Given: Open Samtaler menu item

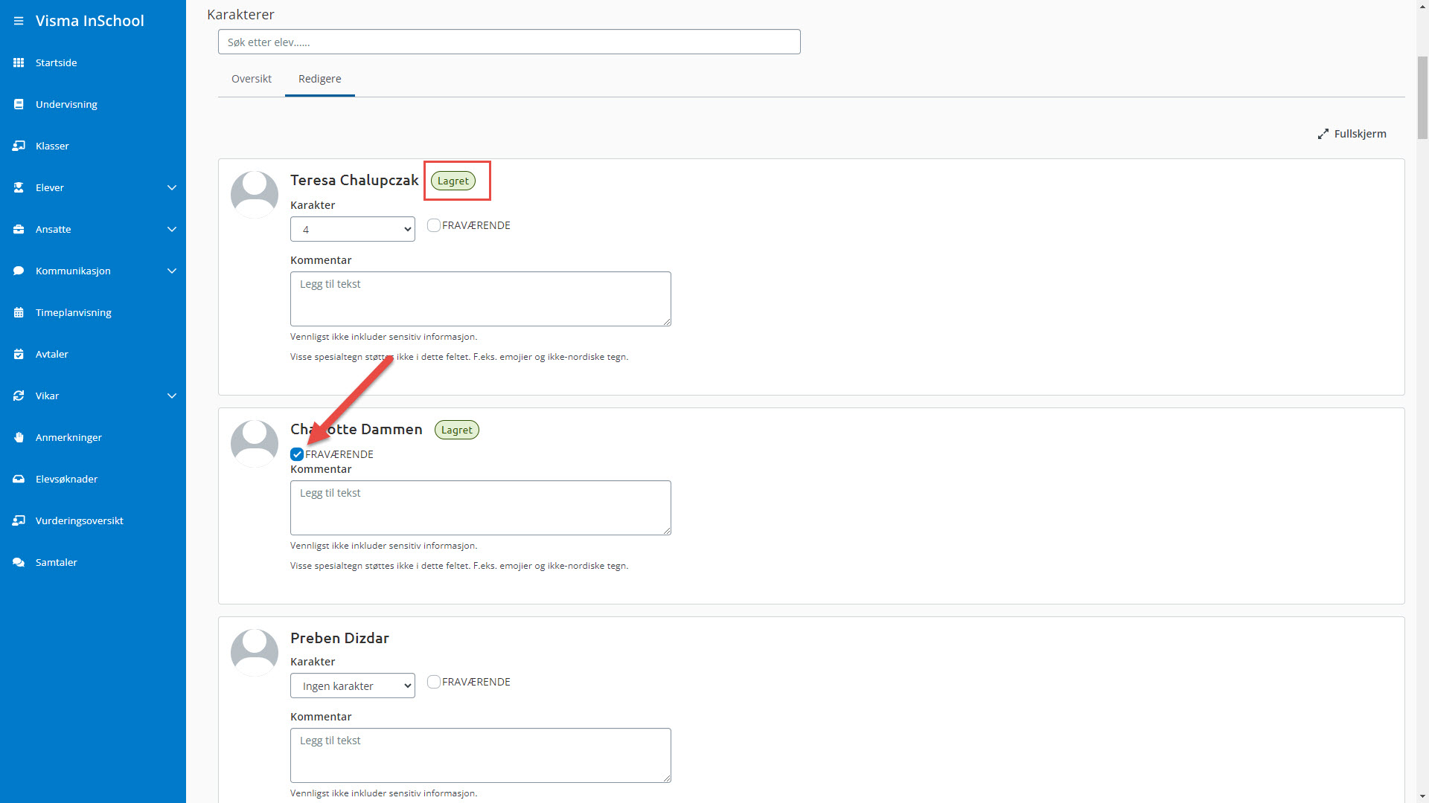Looking at the screenshot, I should point(57,562).
